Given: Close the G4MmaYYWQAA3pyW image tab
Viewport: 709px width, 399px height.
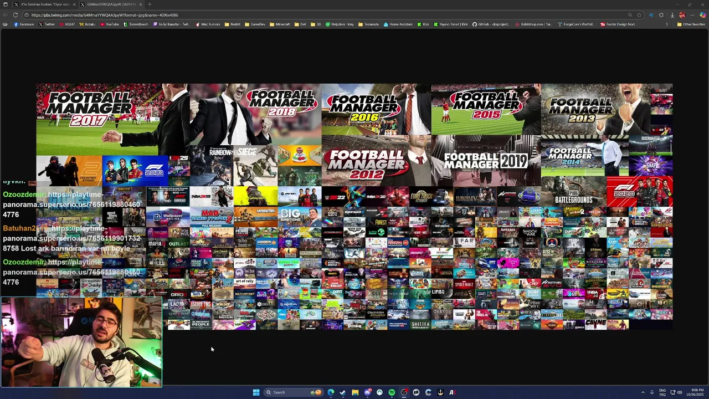Looking at the screenshot, I should tap(140, 4).
